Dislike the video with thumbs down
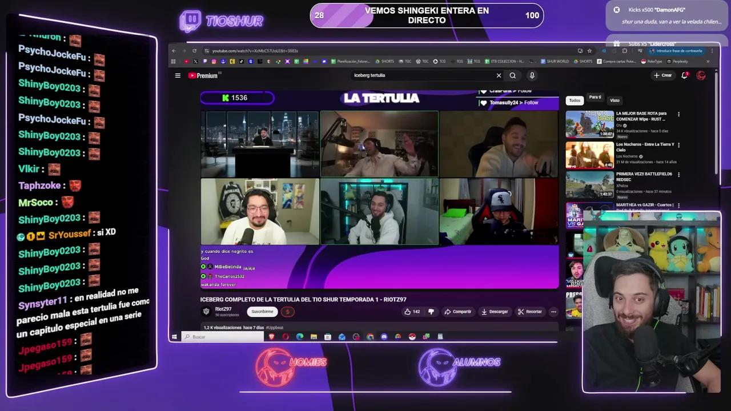 [x=431, y=312]
